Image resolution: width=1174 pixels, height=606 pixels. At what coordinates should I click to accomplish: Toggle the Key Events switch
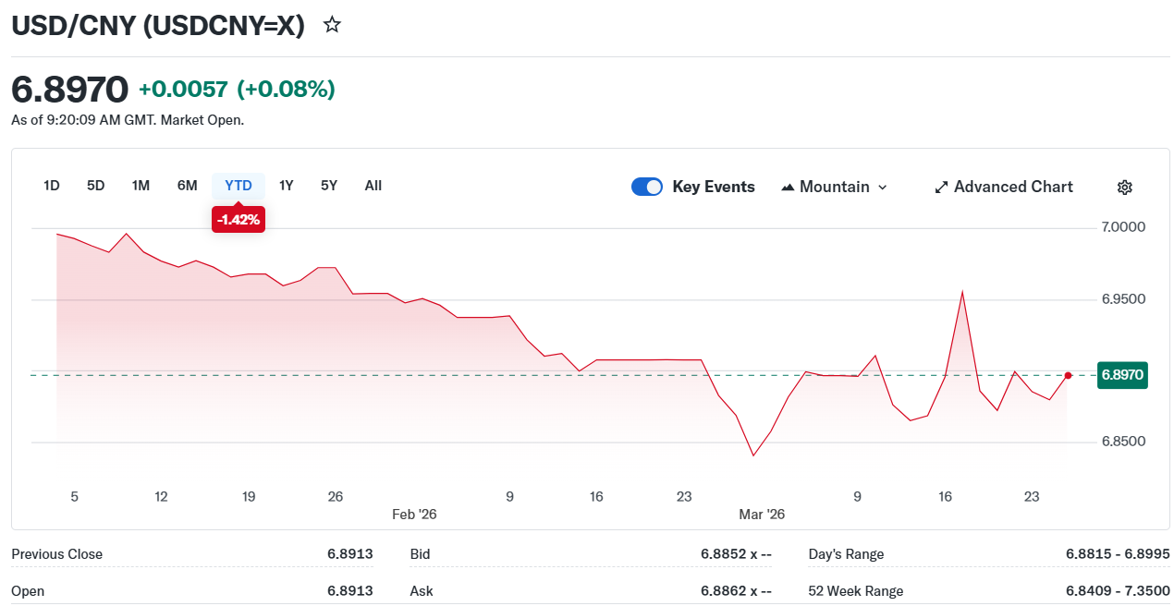click(x=647, y=187)
